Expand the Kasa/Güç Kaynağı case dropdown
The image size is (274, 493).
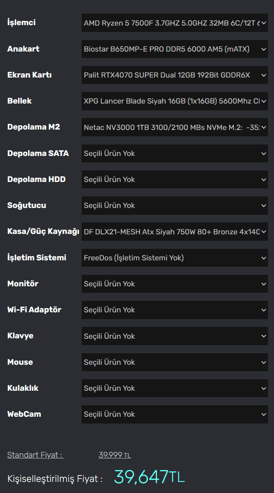(175, 232)
